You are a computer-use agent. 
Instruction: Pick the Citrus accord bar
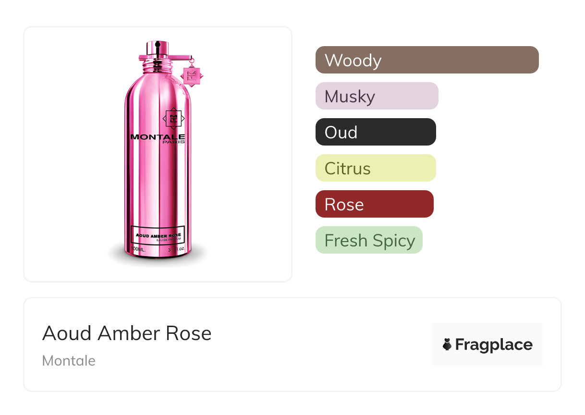(376, 168)
